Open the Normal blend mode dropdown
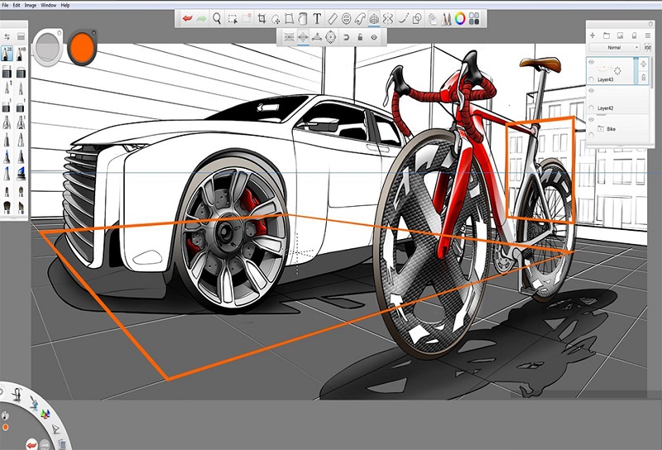 tap(613, 48)
